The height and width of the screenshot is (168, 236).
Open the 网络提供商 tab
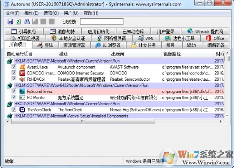point(112,38)
